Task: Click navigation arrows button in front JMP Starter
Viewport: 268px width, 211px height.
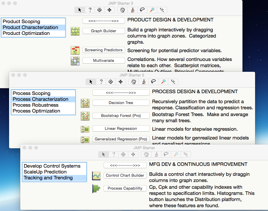Action: click(125, 165)
